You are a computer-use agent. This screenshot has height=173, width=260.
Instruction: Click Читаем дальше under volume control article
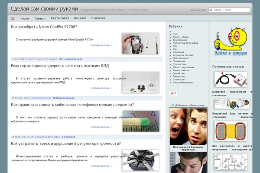[x=101, y=166]
